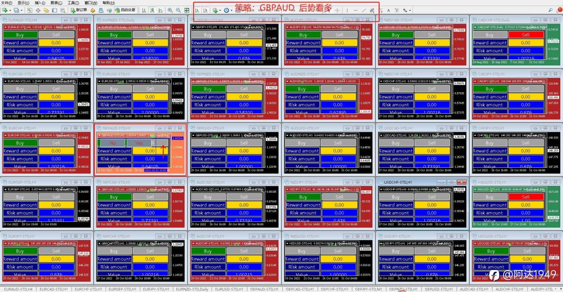Toggle the Terminal panel
The height and width of the screenshot is (292, 563).
(x=54, y=10)
